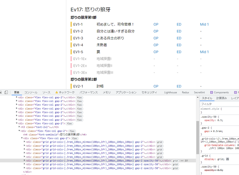Open the コンソール tab

[x=31, y=93]
